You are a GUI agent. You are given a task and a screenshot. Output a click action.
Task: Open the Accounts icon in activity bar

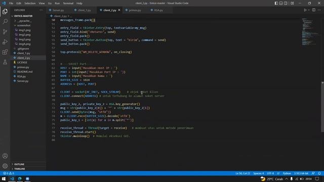(5, 156)
